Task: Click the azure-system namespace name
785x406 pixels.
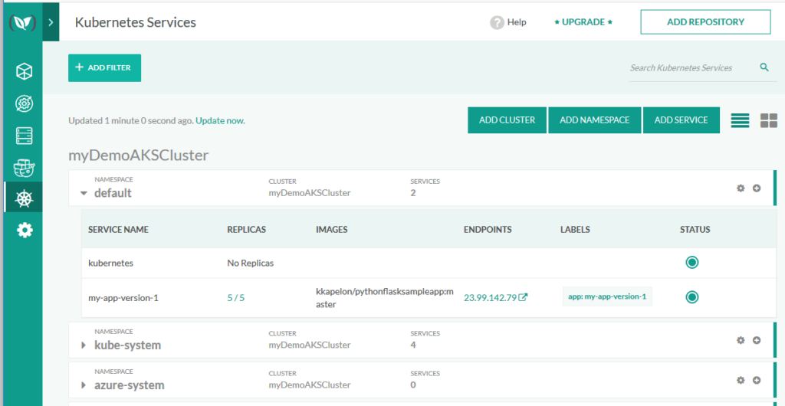Action: tap(129, 385)
